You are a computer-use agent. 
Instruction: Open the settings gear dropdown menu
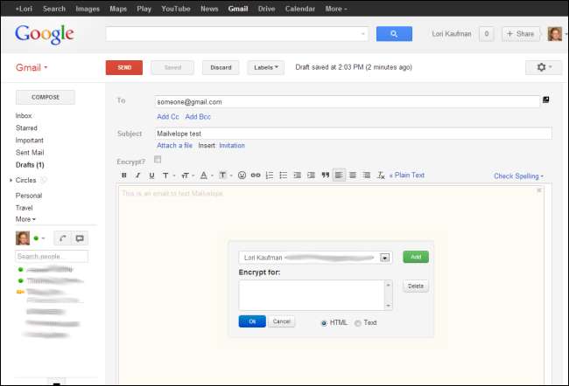click(543, 67)
